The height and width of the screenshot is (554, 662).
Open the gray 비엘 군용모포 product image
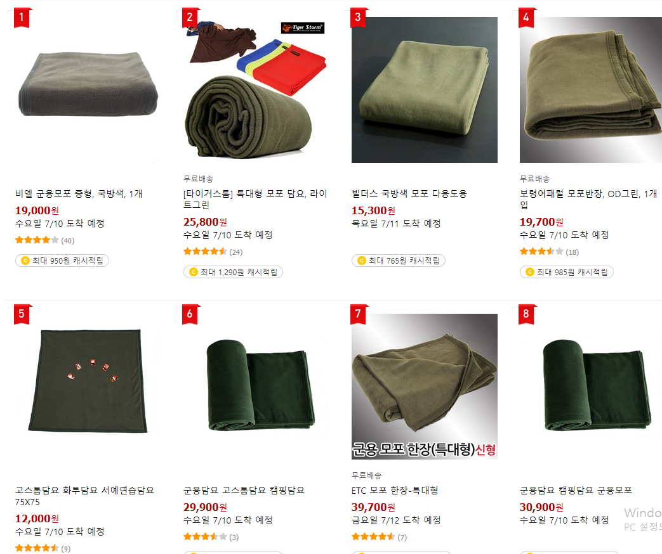click(88, 90)
